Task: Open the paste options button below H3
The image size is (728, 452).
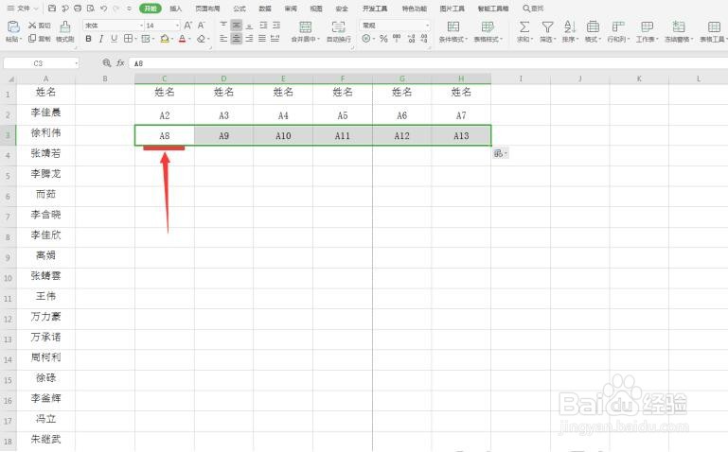Action: pos(501,153)
